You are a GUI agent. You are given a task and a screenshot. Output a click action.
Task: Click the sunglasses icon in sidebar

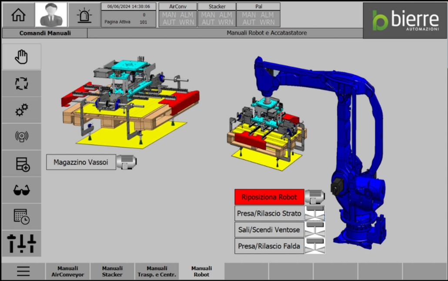(x=22, y=190)
